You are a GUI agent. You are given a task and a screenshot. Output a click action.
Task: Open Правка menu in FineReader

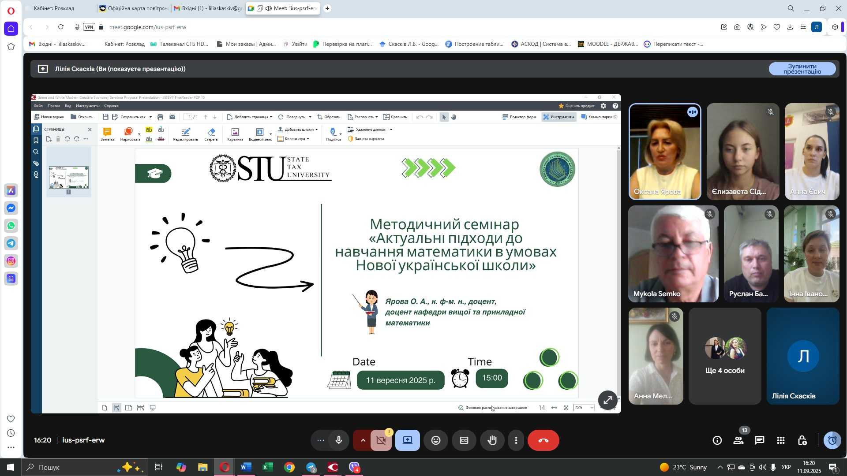(x=54, y=106)
